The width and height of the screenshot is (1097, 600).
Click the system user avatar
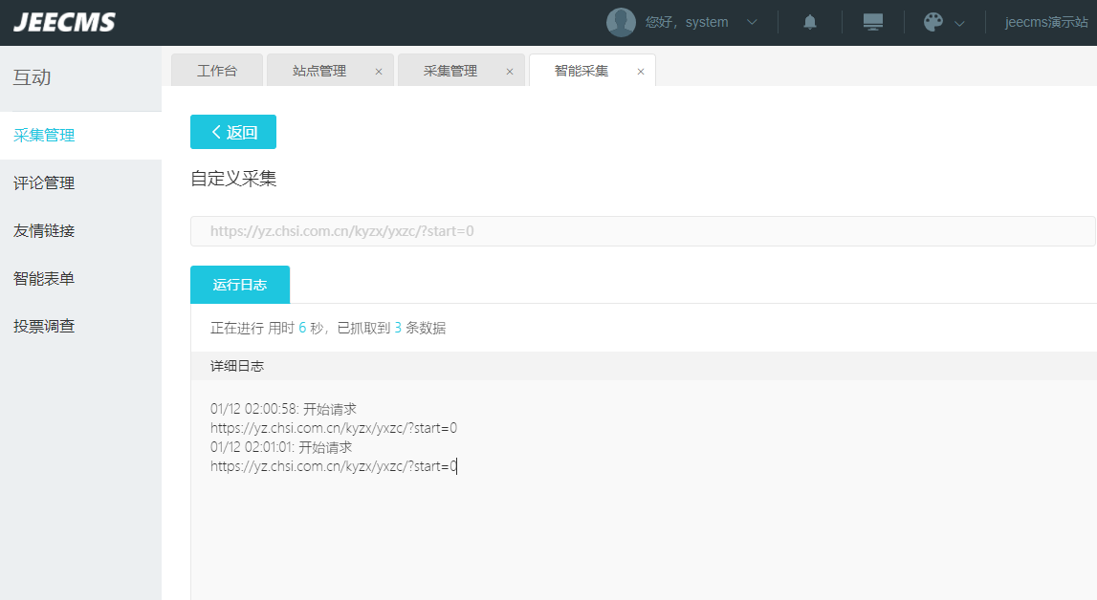(x=621, y=22)
